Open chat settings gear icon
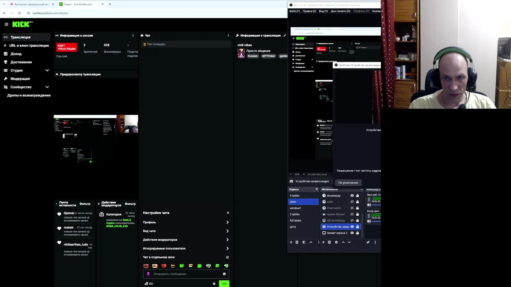Screen dimensions: 511x287 [214, 284]
